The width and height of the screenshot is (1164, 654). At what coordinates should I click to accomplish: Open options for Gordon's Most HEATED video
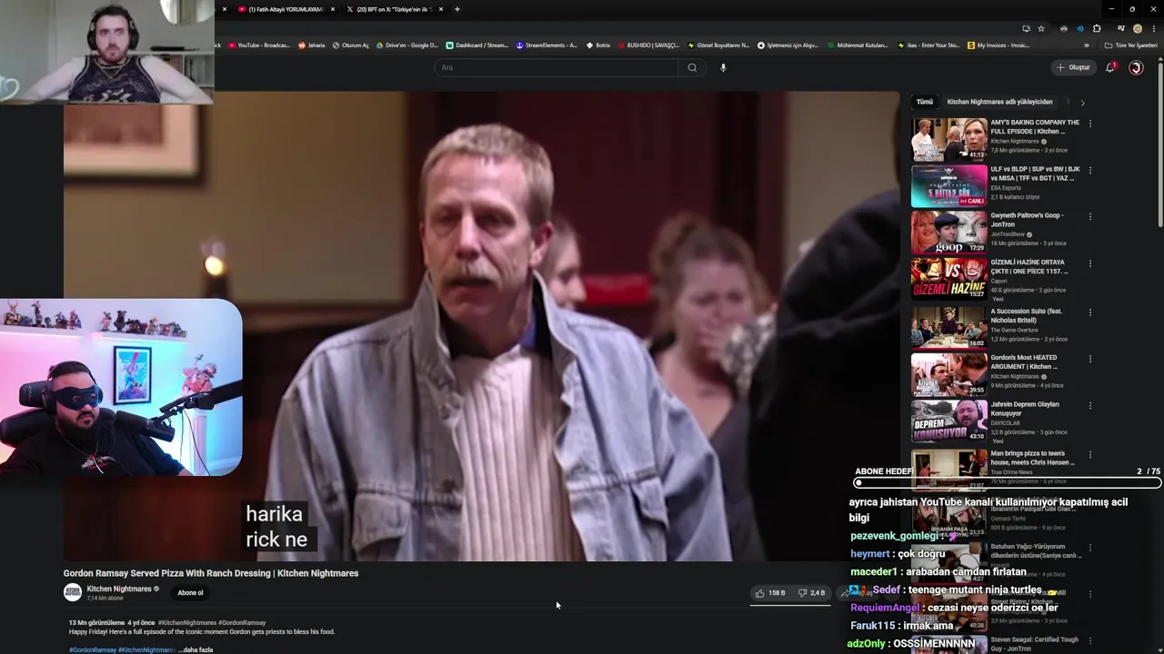1090,359
